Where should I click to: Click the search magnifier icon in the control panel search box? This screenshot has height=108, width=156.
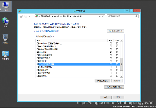136,16
